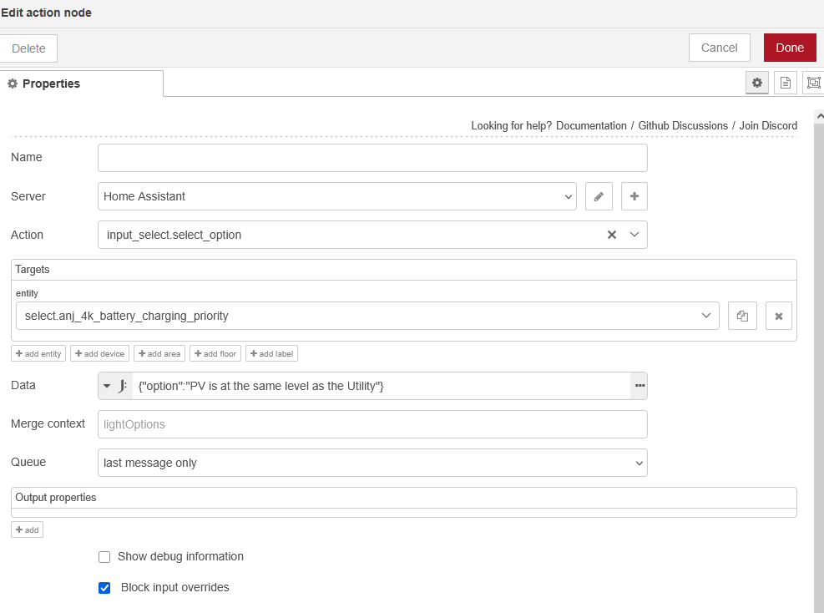Uncheck Block input overrides
824x613 pixels.
click(104, 588)
